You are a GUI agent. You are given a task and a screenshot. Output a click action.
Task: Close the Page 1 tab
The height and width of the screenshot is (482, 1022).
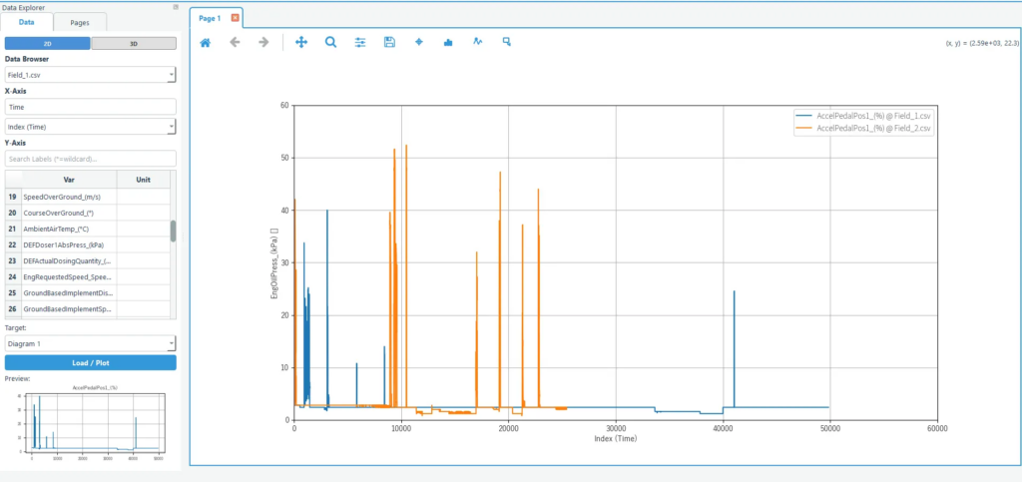(x=235, y=18)
